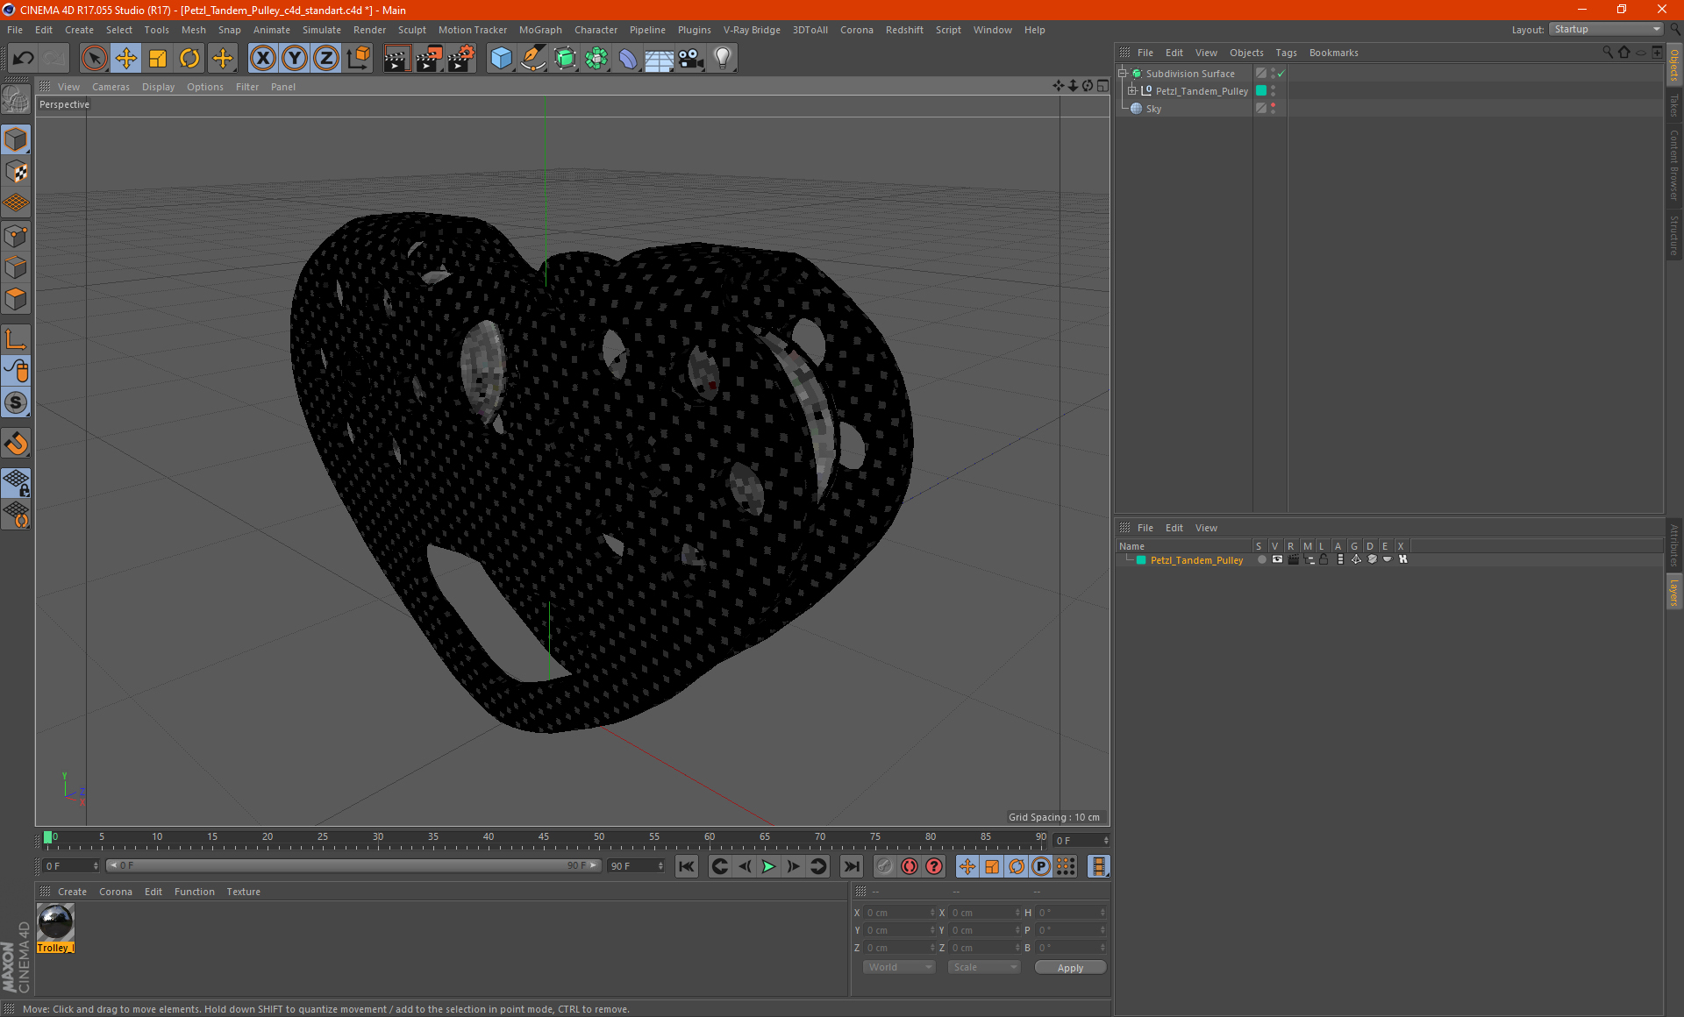The width and height of the screenshot is (1684, 1017).
Task: Open the Layout Startup dropdown
Action: [x=1607, y=29]
